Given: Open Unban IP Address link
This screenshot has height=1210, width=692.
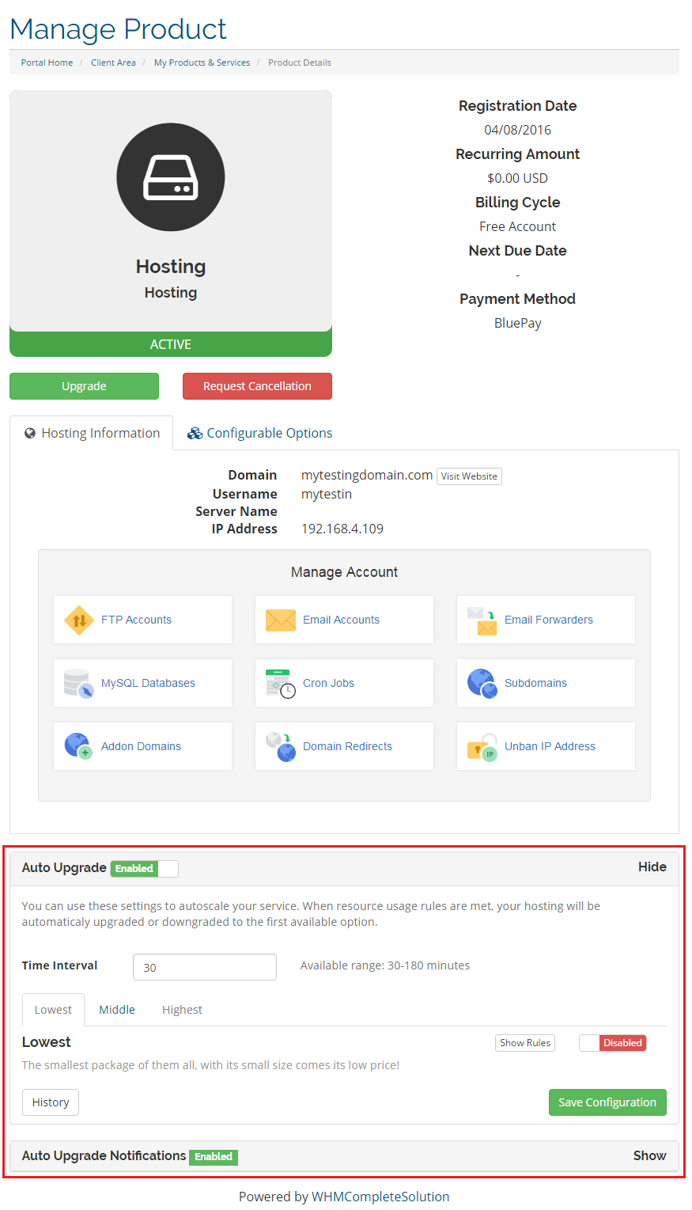Looking at the screenshot, I should (x=550, y=747).
